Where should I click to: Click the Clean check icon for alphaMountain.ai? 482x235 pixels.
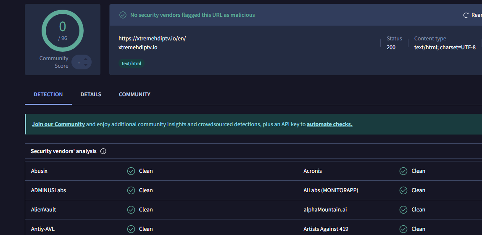[403, 210]
